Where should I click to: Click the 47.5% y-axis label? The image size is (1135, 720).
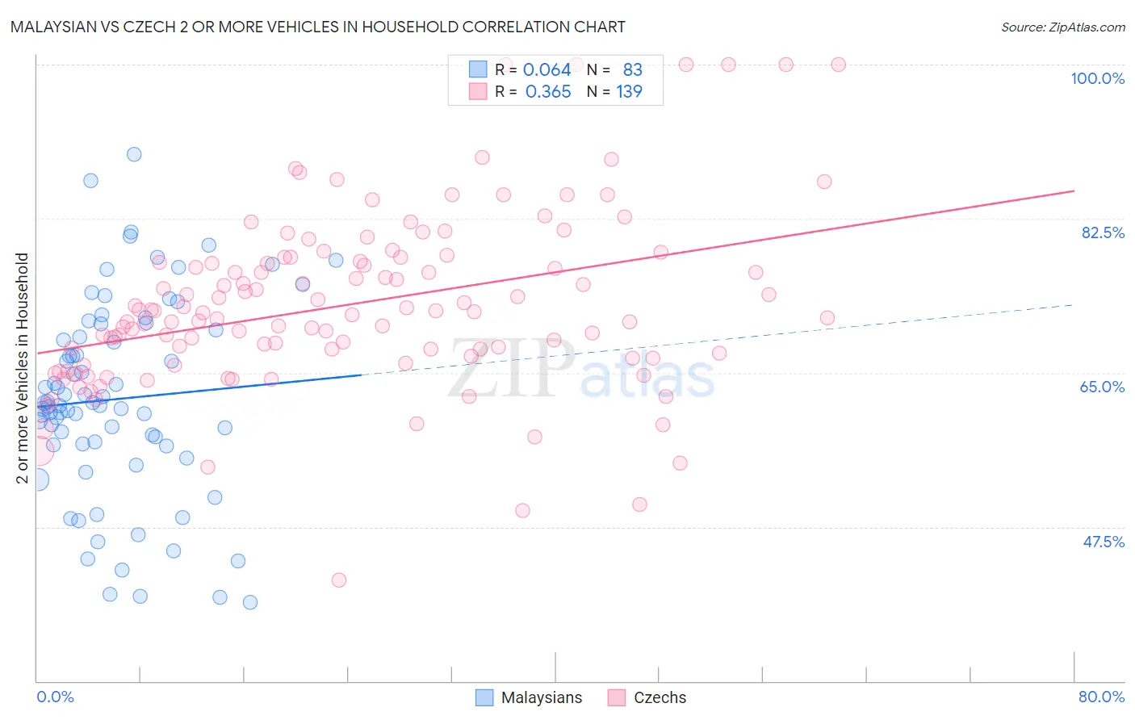click(1104, 542)
